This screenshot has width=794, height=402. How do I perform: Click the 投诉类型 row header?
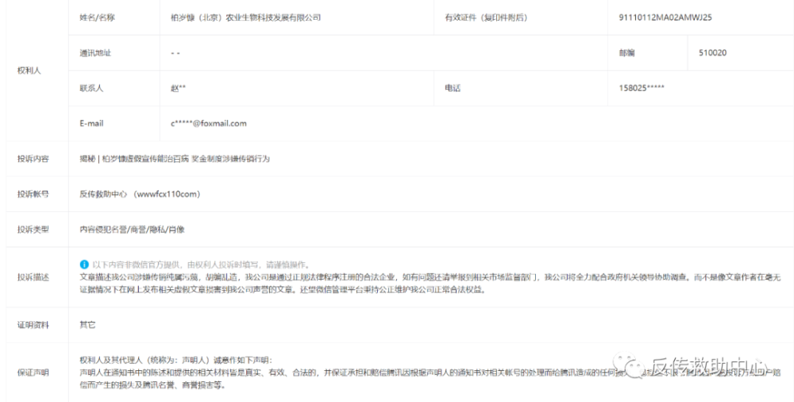(x=33, y=230)
